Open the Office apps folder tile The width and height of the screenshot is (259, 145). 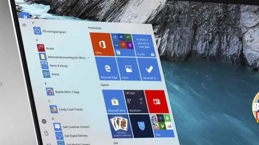[123, 45]
